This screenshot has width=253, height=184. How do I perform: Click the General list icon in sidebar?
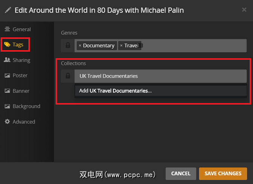(x=7, y=29)
